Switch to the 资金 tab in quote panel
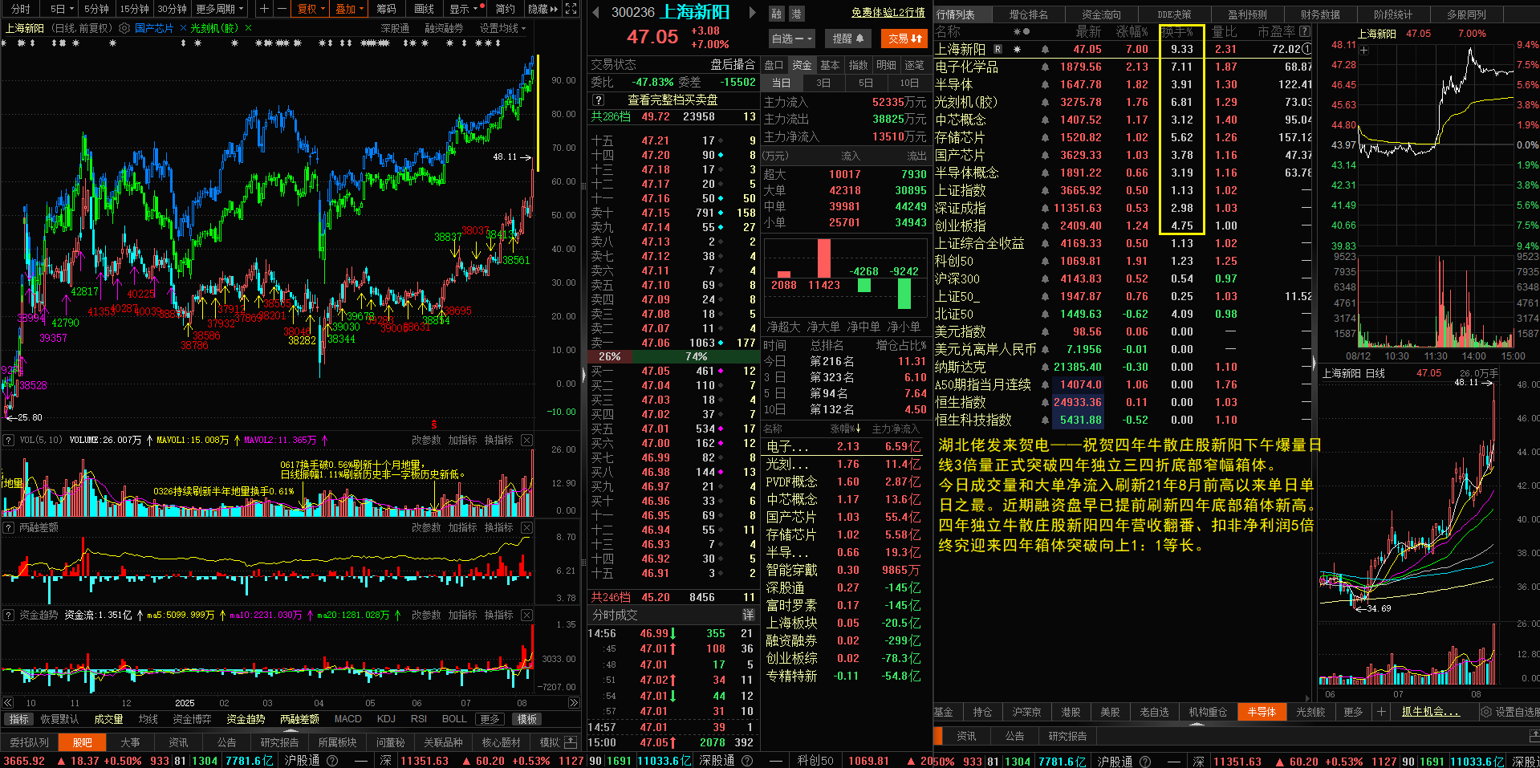The height and width of the screenshot is (768, 1540). (x=802, y=65)
